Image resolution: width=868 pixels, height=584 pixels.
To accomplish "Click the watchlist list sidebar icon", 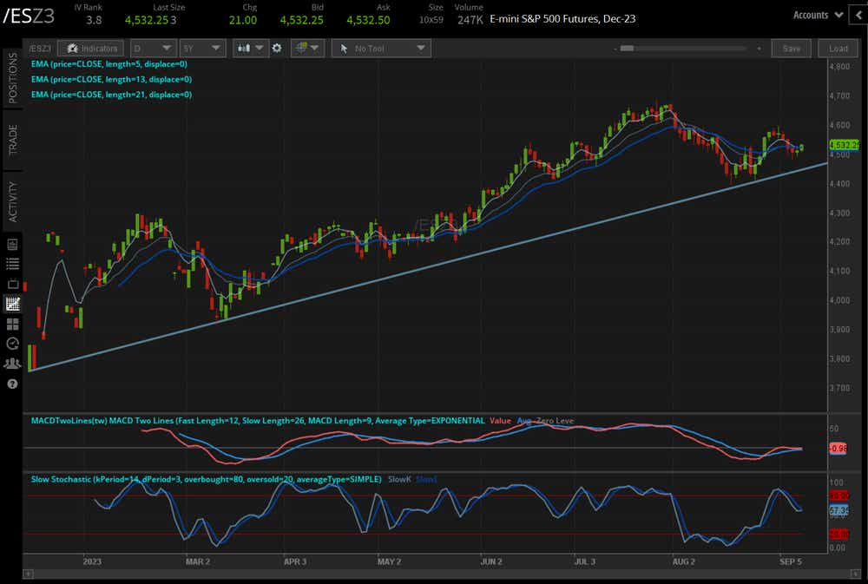I will (x=12, y=264).
